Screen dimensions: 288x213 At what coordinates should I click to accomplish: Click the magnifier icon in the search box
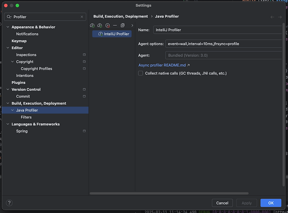click(9, 17)
